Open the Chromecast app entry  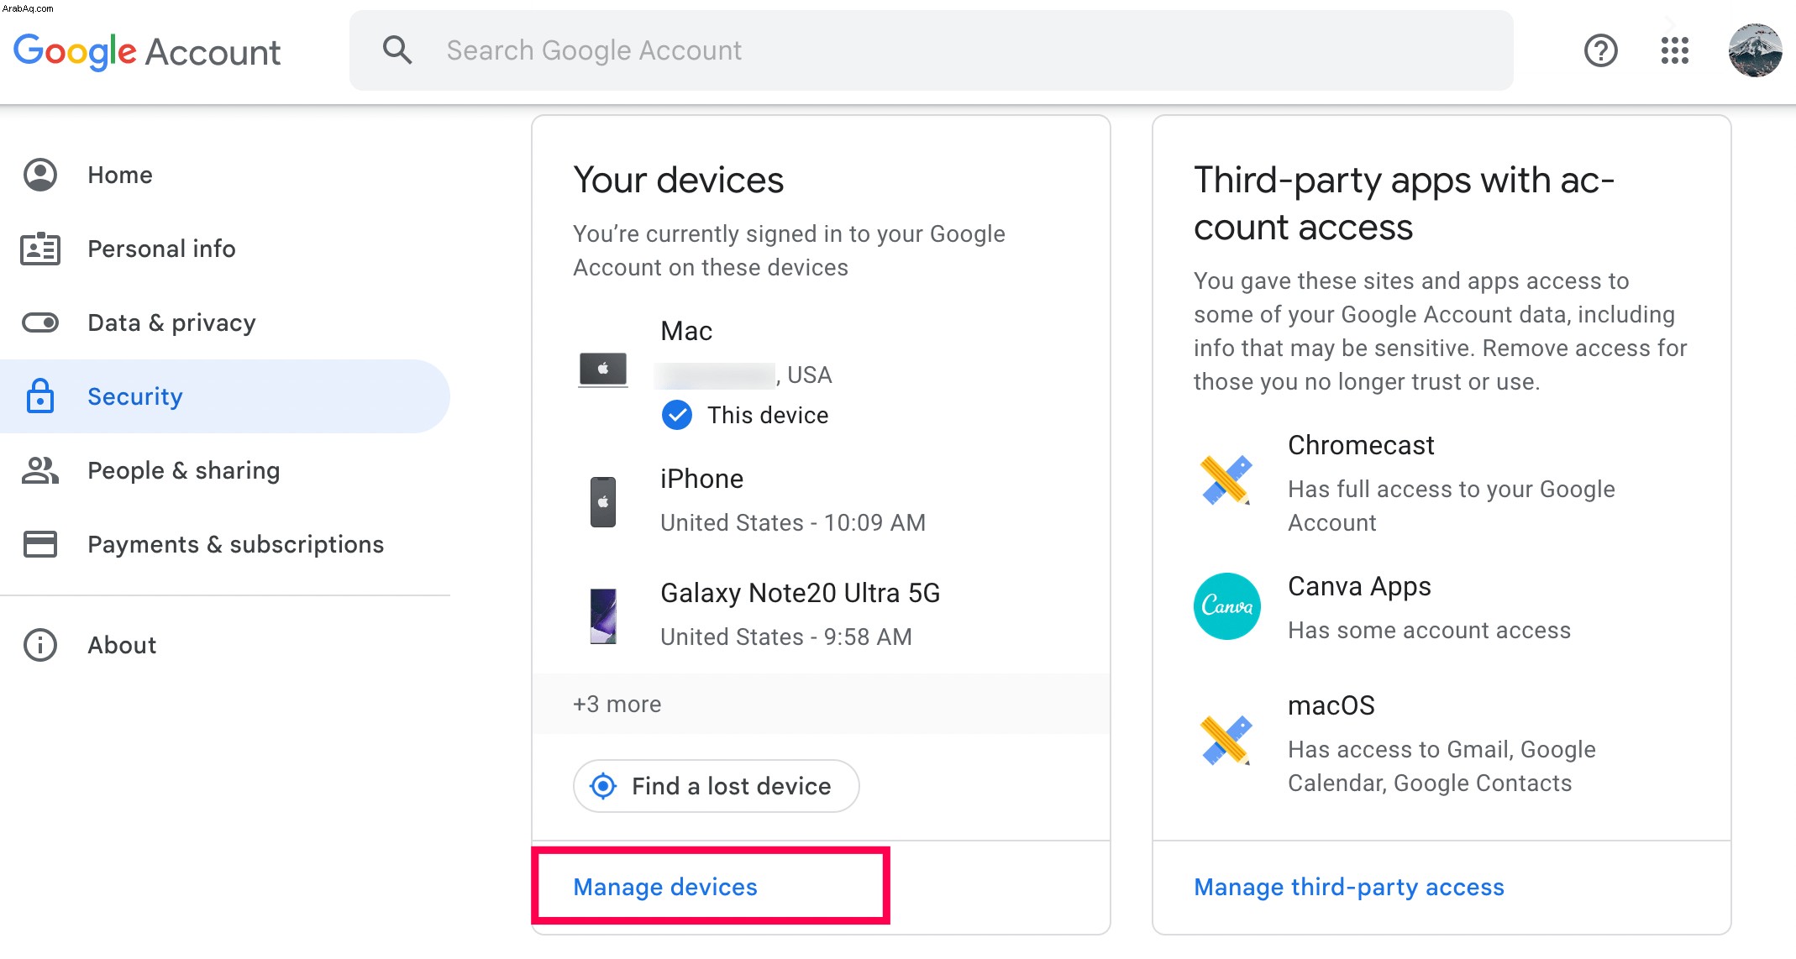[1442, 484]
